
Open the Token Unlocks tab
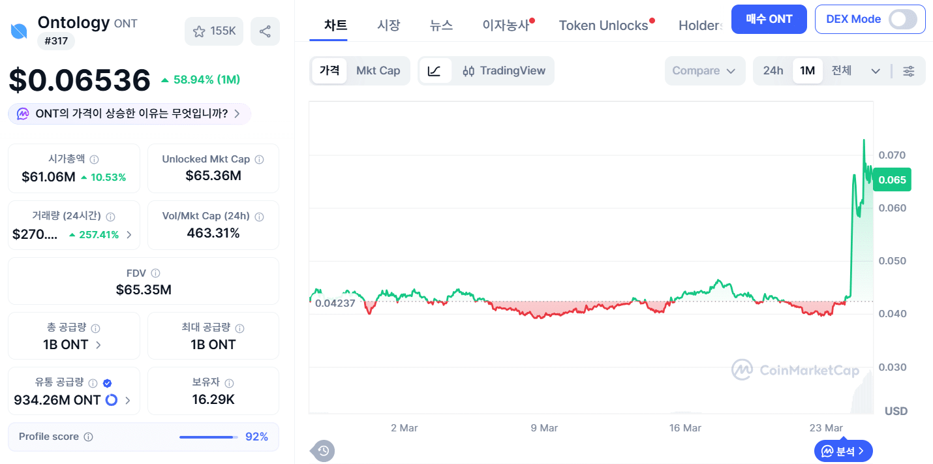603,25
